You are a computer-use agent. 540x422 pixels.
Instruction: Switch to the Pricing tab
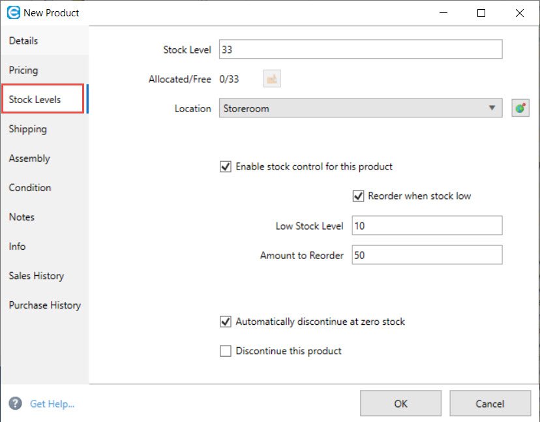click(x=23, y=70)
